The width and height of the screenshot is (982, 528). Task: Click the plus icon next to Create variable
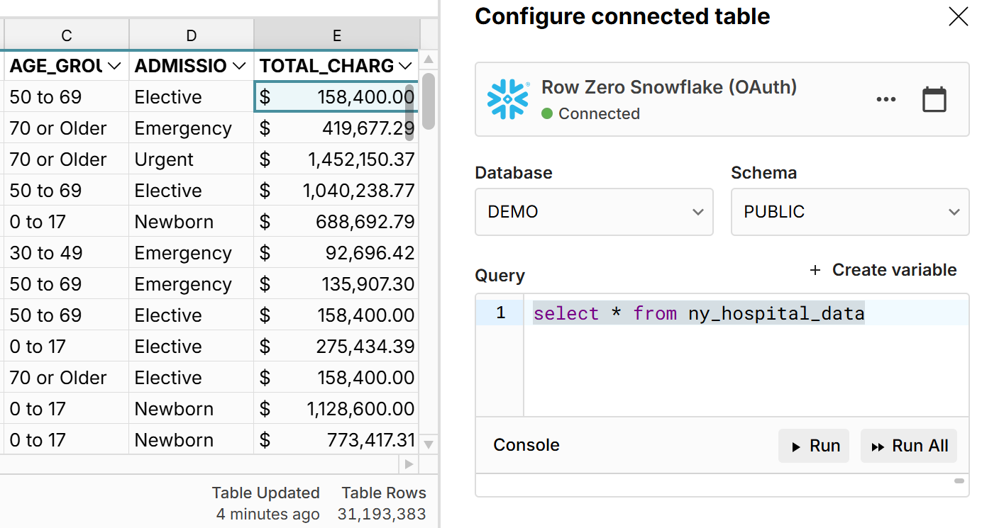tap(815, 270)
